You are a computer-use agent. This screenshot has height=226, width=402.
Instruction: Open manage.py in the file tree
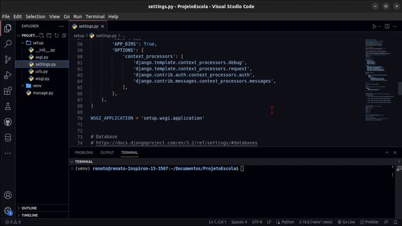(43, 93)
